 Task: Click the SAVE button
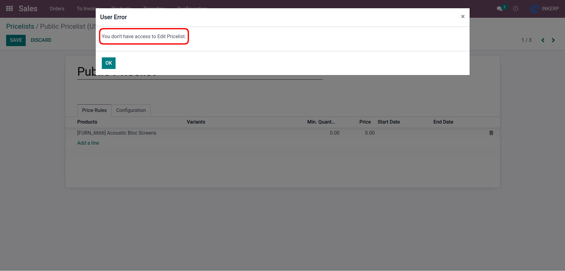point(16,40)
